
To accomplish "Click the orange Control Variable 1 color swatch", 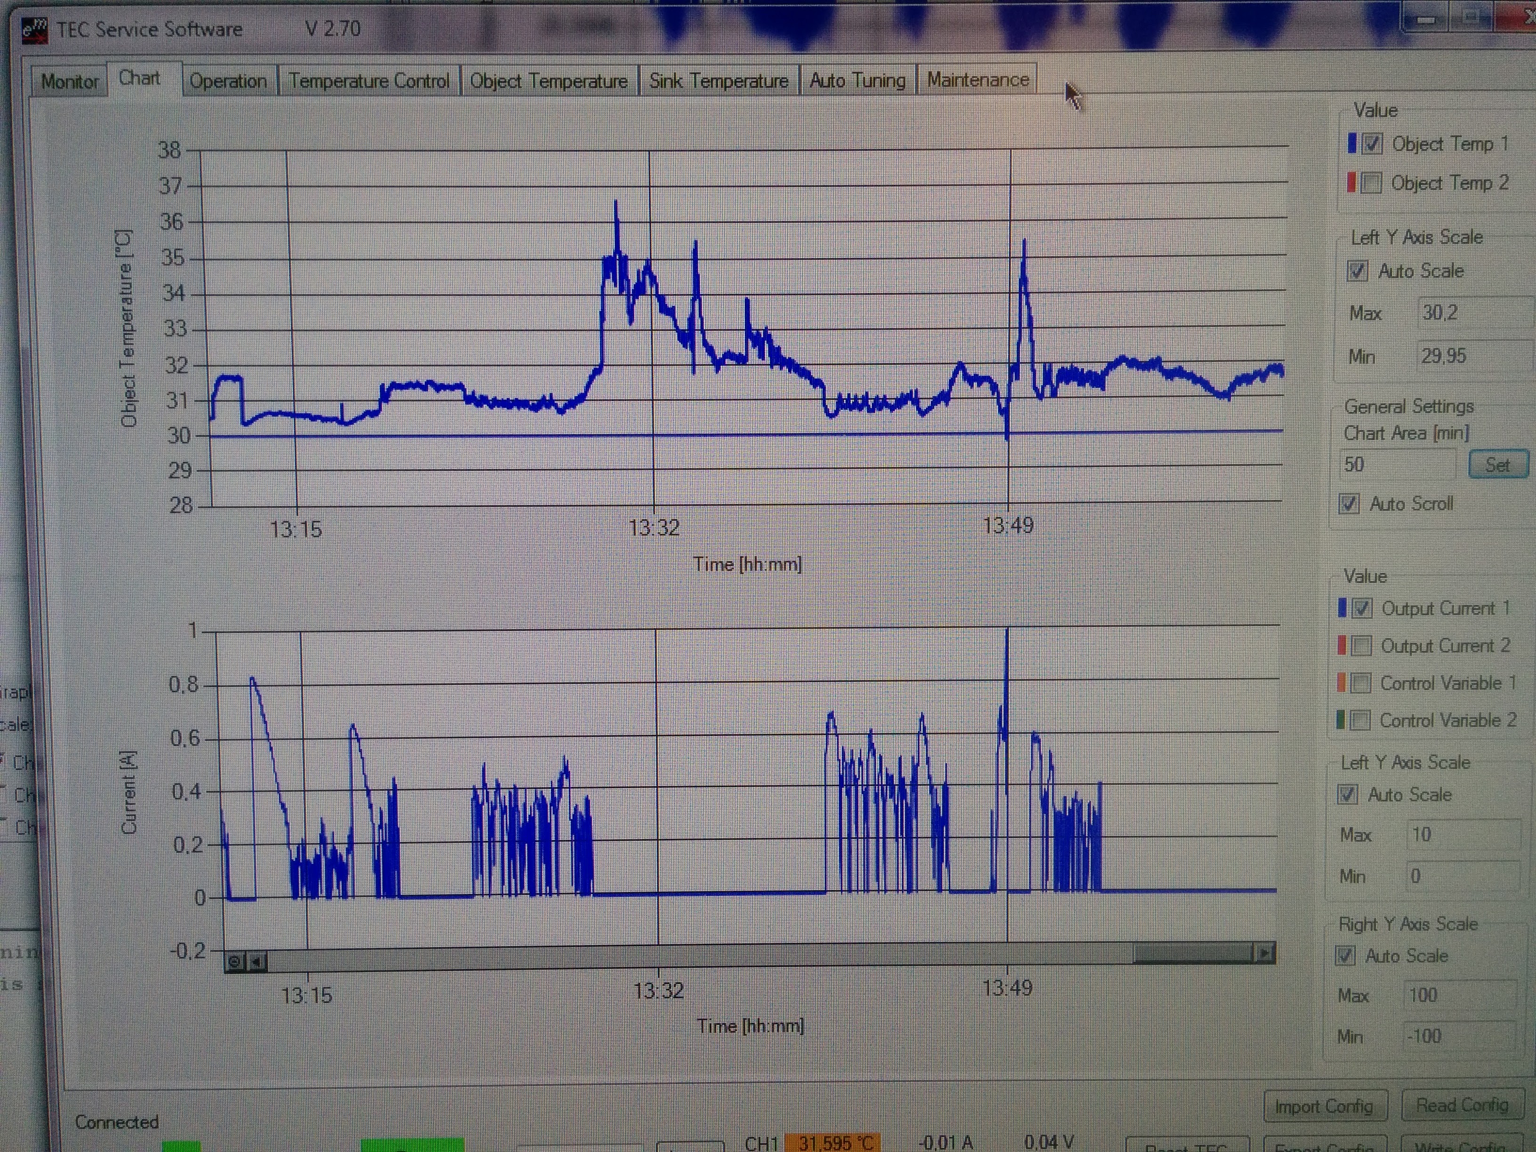I will pos(1341,683).
